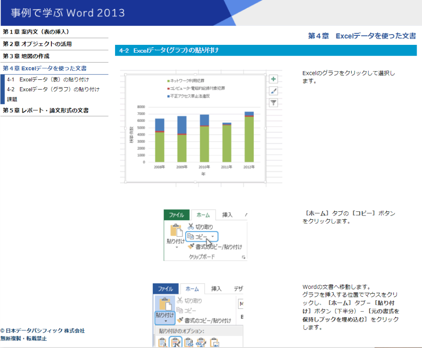Click the 無断複製・転載禁止 notice
Screen dimensions: 422x348
(x=24, y=339)
